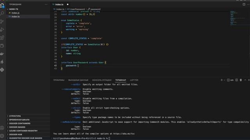Click the text 'interface UserPassword extends User'
250x140 pixels.
click(x=82, y=63)
